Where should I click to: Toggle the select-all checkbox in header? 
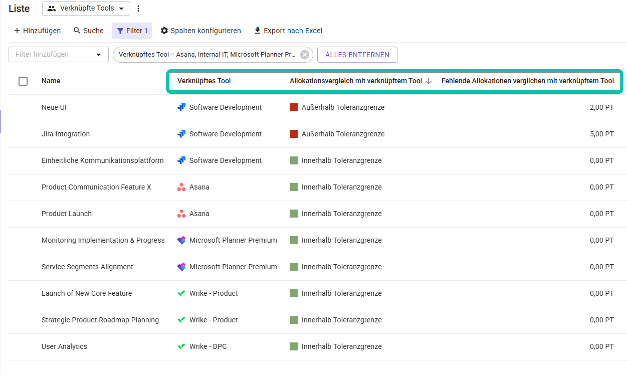(x=23, y=81)
